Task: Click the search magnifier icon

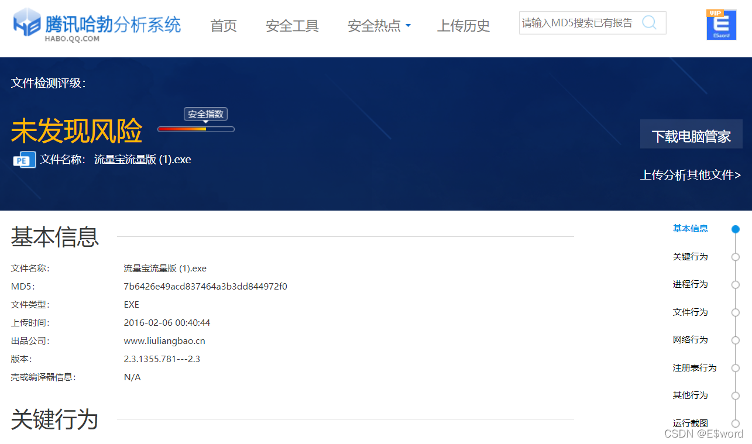Action: pyautogui.click(x=649, y=22)
